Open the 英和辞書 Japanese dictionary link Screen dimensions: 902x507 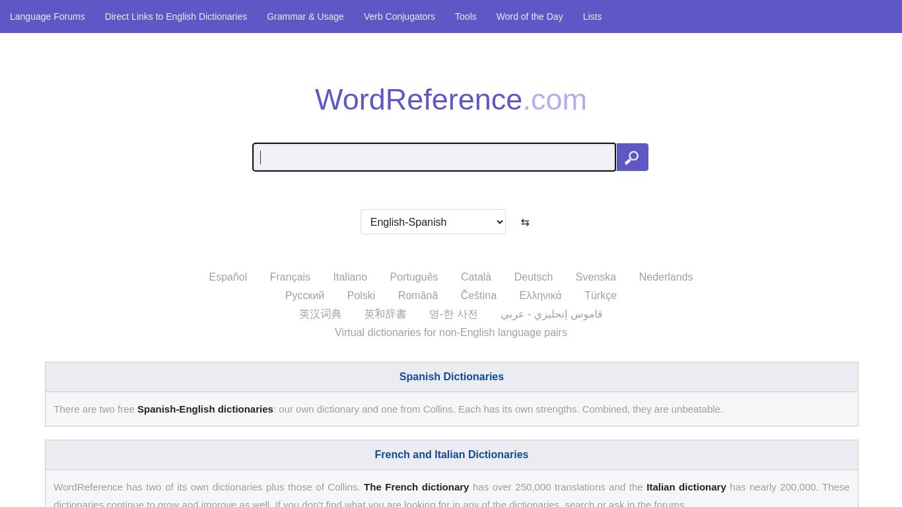[x=386, y=314]
